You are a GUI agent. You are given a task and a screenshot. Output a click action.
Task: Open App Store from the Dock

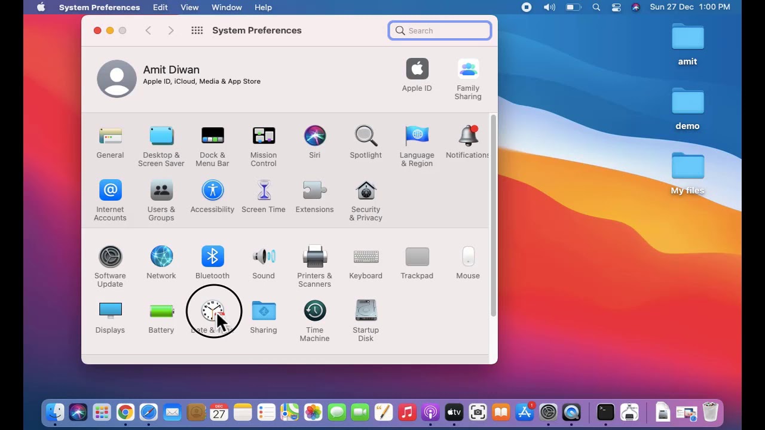pos(524,412)
